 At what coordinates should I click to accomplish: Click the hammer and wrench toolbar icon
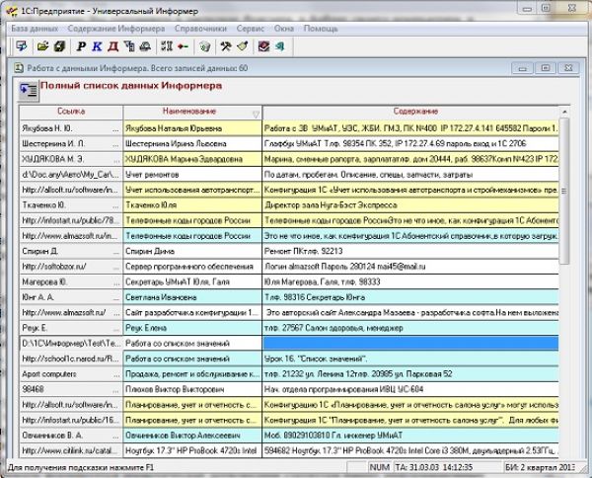(225, 46)
